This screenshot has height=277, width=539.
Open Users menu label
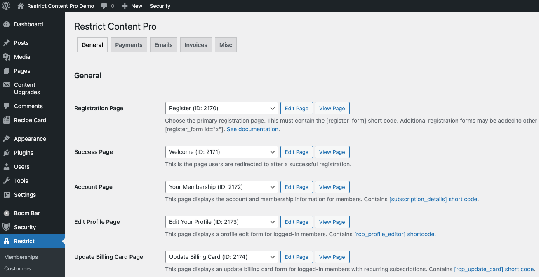coord(22,167)
